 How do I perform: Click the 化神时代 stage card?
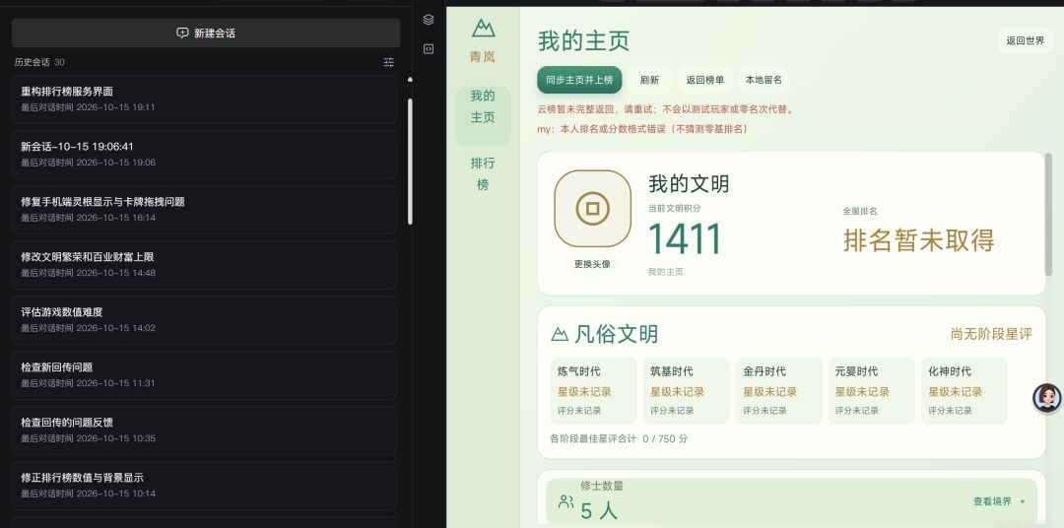click(964, 391)
